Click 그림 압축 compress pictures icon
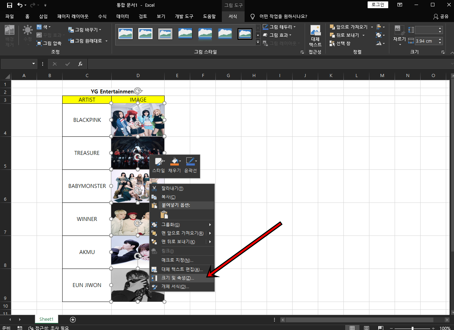Image resolution: width=454 pixels, height=330 pixels. pos(39,43)
